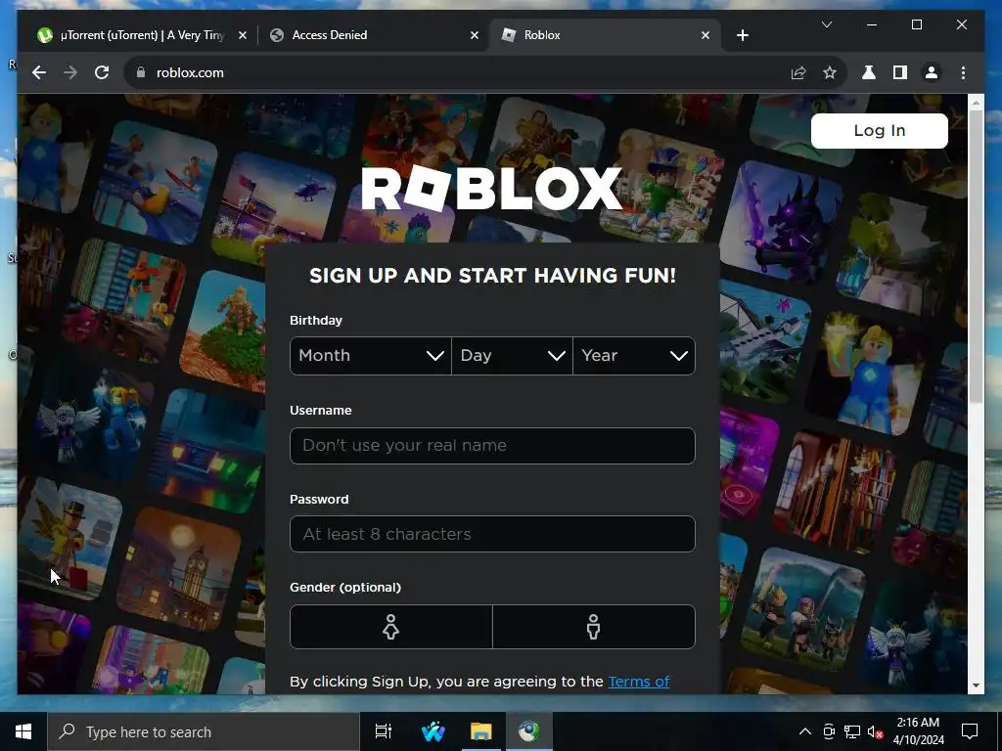Bookmark this tab with the star icon

pyautogui.click(x=830, y=72)
